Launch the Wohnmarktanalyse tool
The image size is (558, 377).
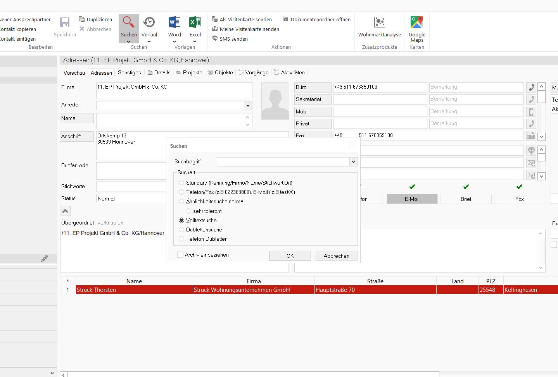[379, 23]
